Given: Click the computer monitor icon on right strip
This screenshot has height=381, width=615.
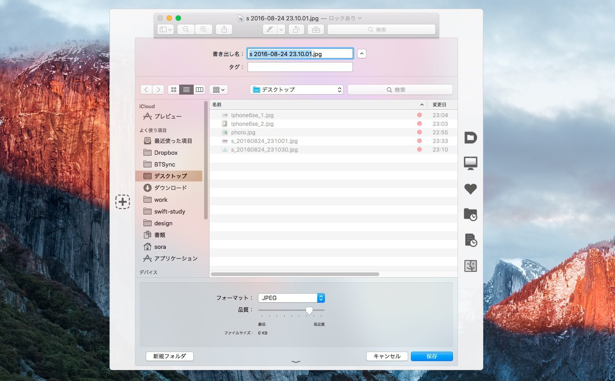Looking at the screenshot, I should [x=471, y=163].
